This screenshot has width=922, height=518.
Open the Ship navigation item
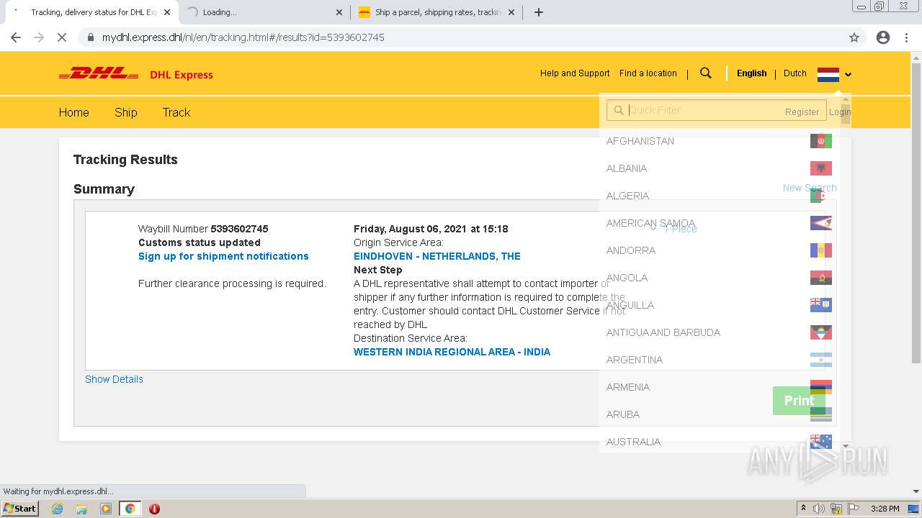[x=125, y=112]
